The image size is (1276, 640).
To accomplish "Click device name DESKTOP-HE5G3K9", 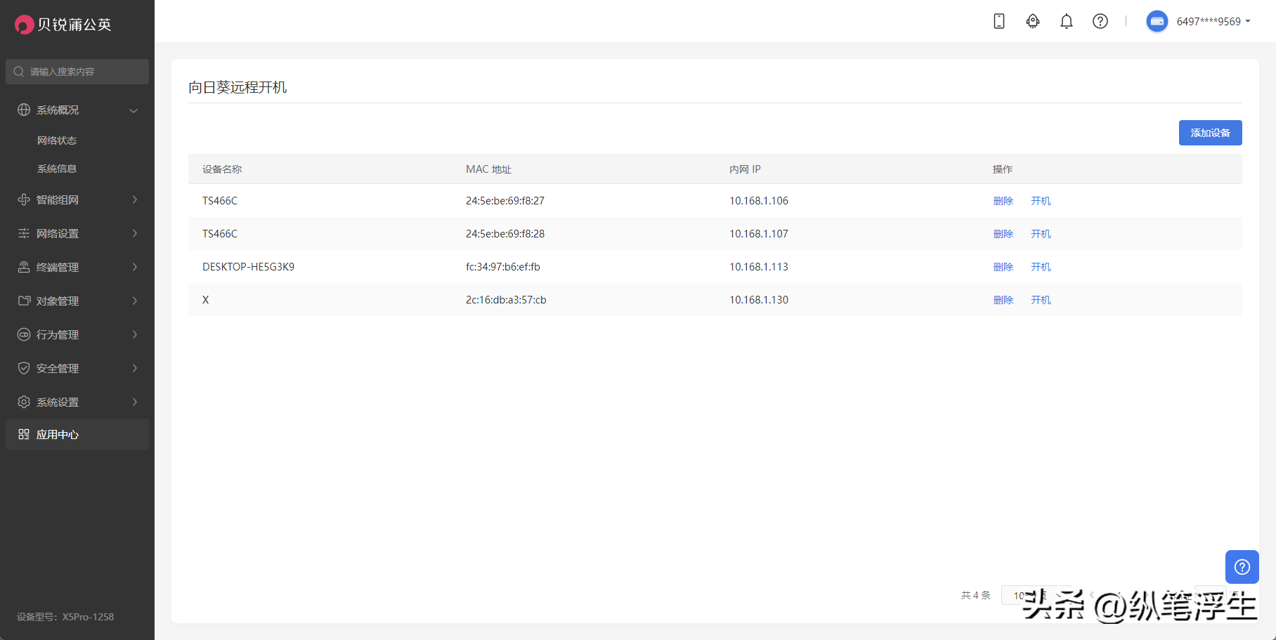I will point(248,267).
